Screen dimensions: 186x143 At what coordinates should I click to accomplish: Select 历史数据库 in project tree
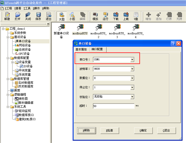[x=24, y=87]
